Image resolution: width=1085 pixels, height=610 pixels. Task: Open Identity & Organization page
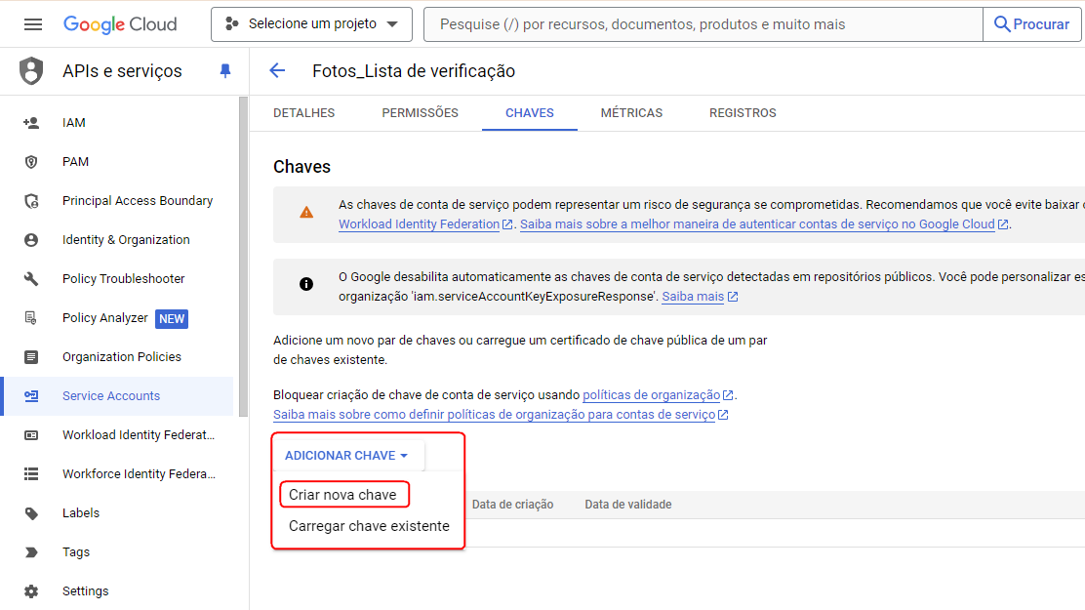[x=126, y=239]
